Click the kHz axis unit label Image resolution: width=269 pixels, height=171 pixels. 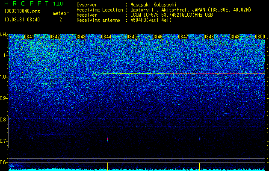pos(4,35)
